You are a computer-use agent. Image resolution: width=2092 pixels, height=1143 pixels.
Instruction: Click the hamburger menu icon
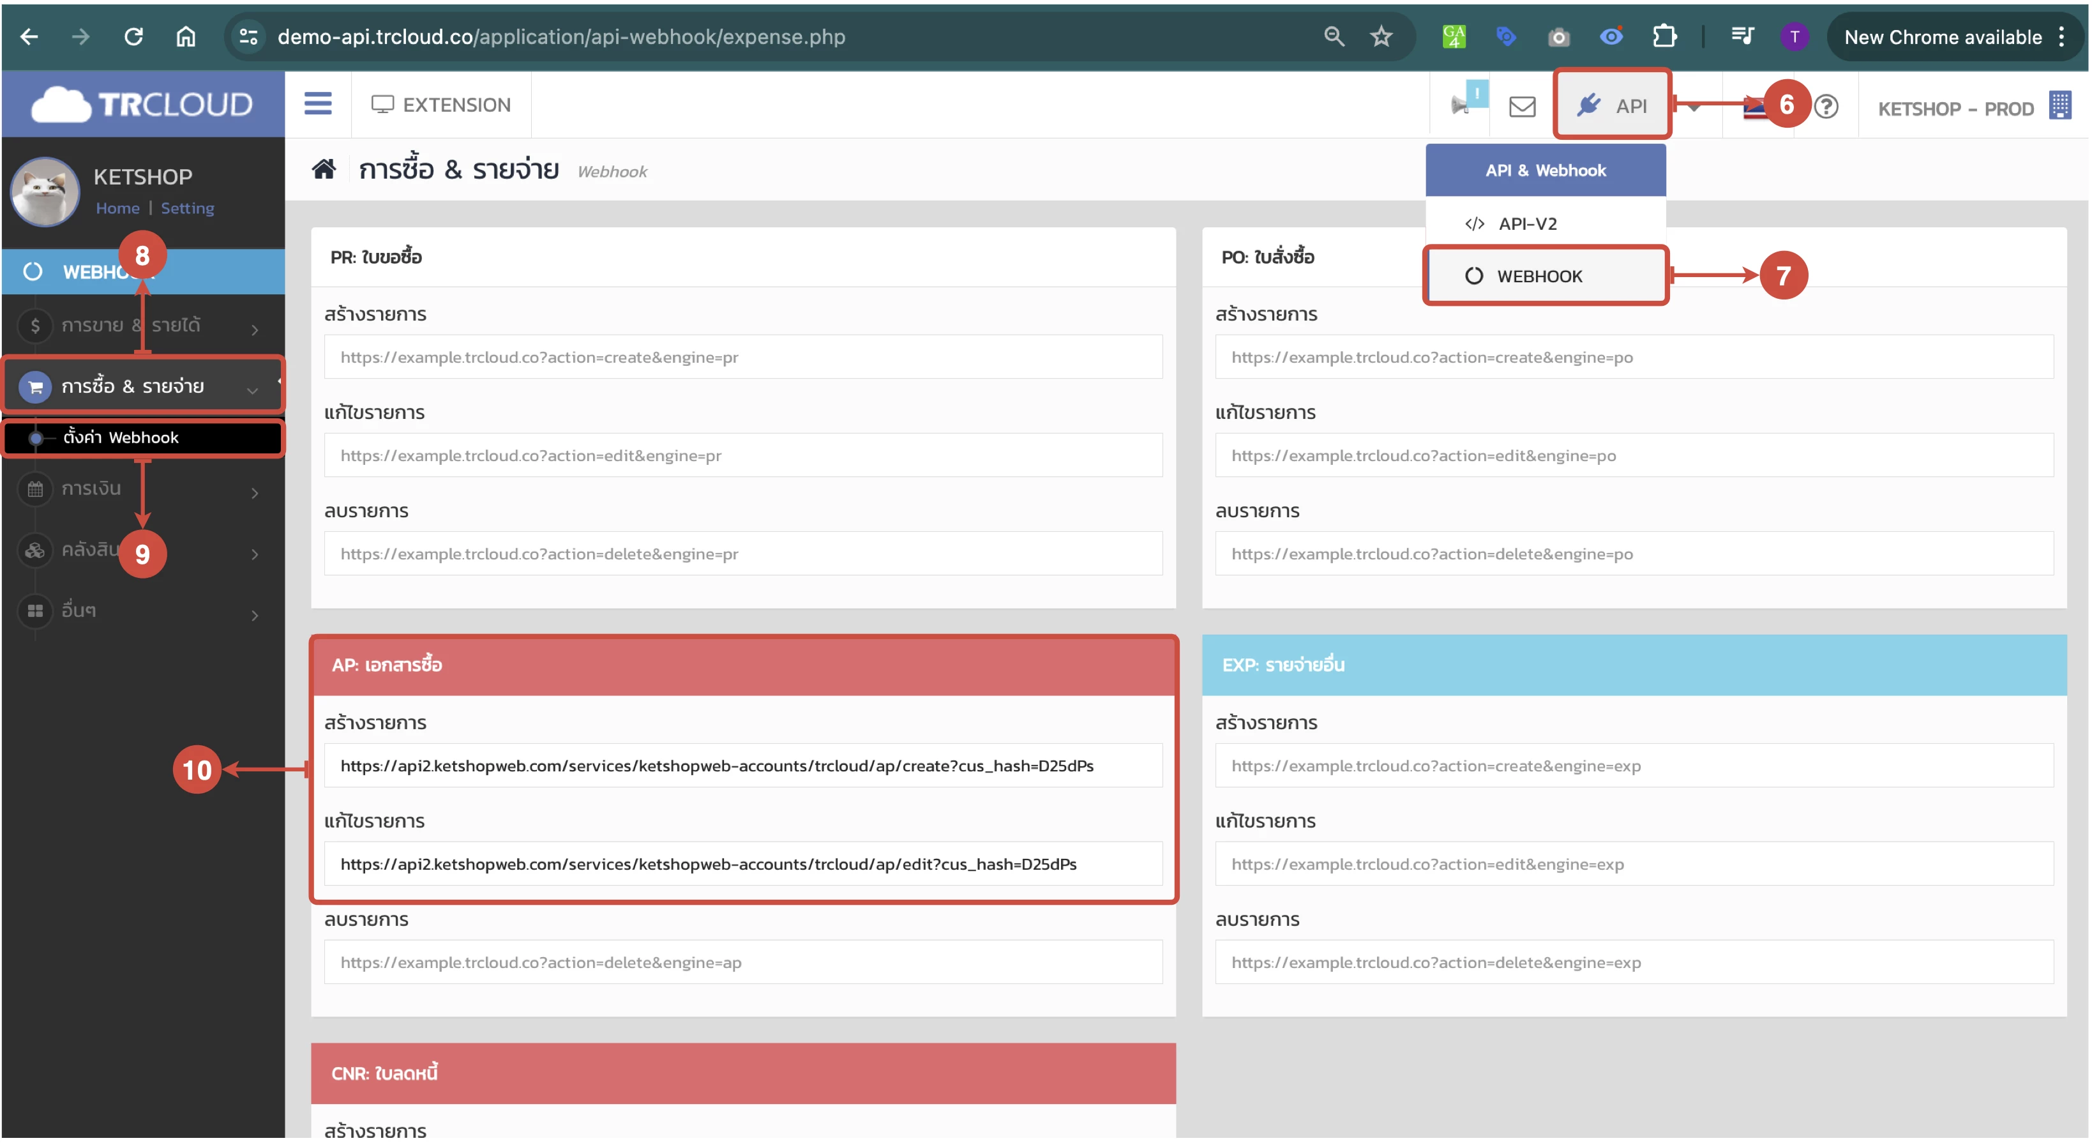click(317, 104)
